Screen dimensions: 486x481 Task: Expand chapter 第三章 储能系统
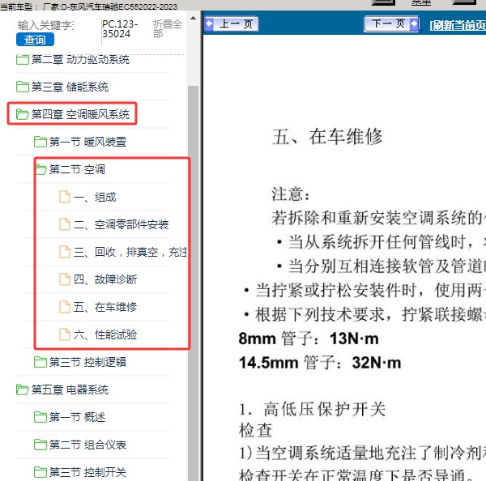click(70, 87)
